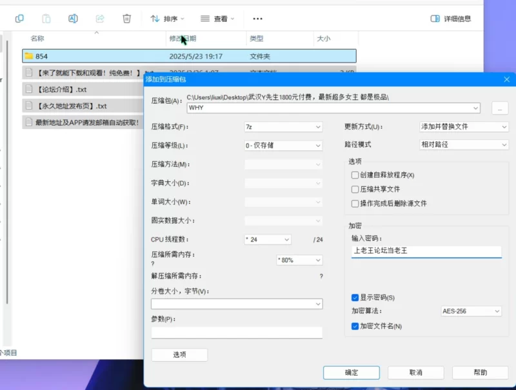The image size is (516, 390).
Task: Sort by the 大小 column header
Action: click(x=324, y=39)
